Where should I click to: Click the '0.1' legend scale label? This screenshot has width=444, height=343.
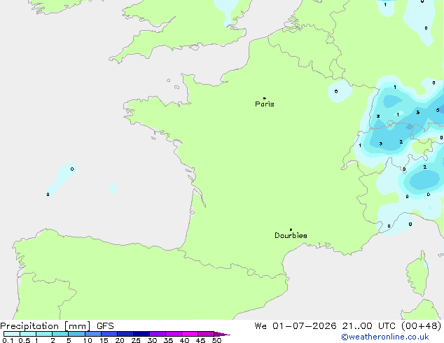tap(8, 340)
